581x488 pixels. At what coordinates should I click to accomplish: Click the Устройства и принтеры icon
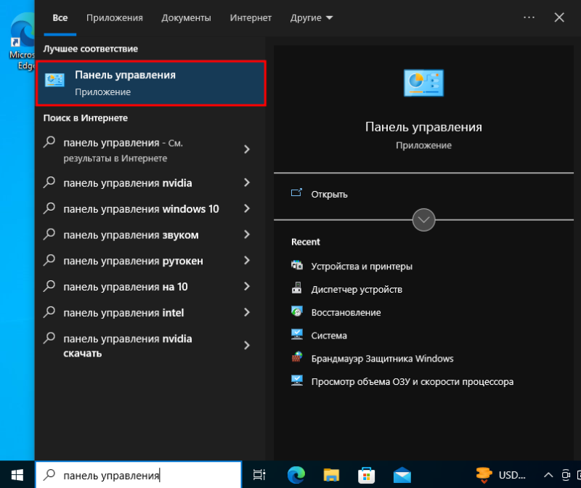coord(297,265)
